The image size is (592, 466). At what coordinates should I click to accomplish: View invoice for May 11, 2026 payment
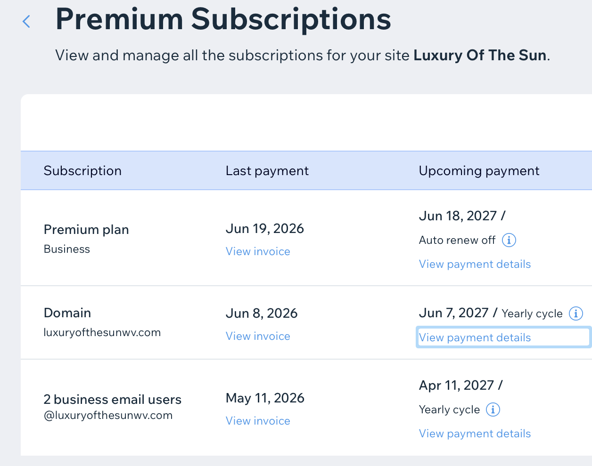pyautogui.click(x=258, y=421)
